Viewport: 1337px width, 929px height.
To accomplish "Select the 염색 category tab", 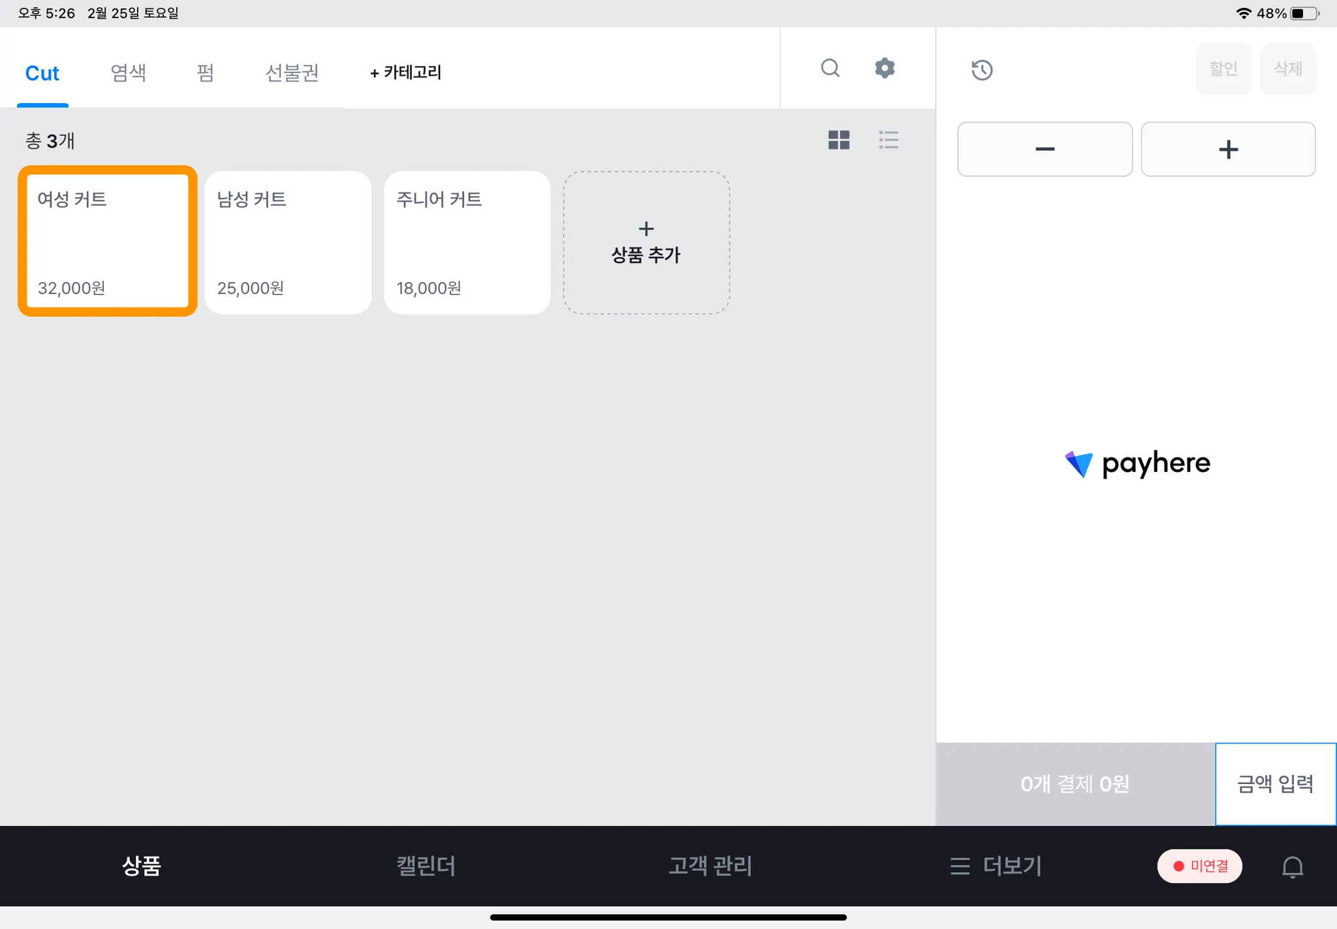I will [x=128, y=72].
